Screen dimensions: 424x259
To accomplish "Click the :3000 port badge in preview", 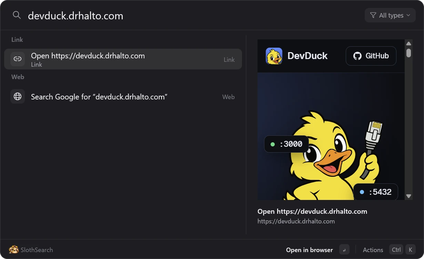I will coord(286,144).
